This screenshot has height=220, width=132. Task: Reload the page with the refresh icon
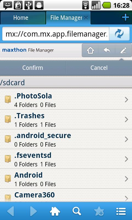pyautogui.click(x=119, y=34)
